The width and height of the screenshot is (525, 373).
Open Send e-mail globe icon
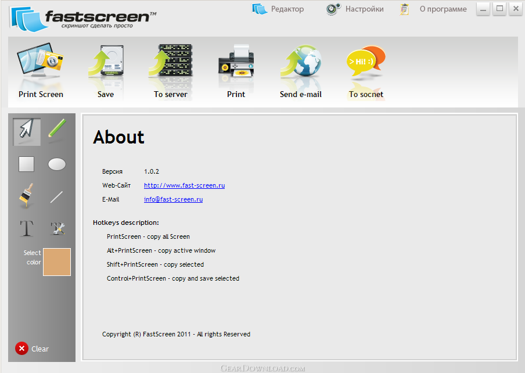pos(301,61)
